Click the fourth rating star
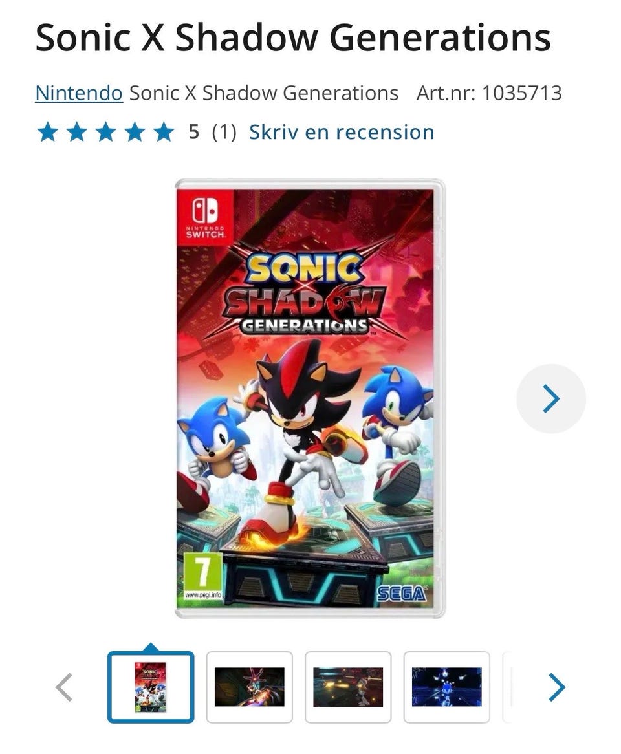The width and height of the screenshot is (621, 754). pyautogui.click(x=135, y=132)
